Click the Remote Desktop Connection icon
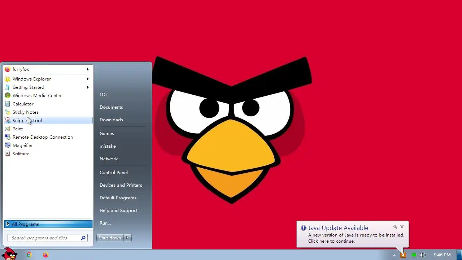This screenshot has width=462, height=260. tap(8, 137)
